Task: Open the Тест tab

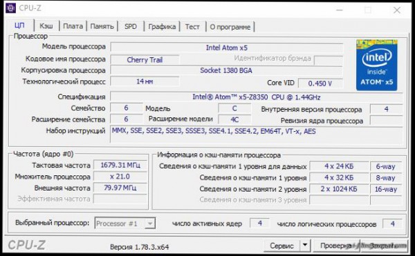Action: (192, 27)
